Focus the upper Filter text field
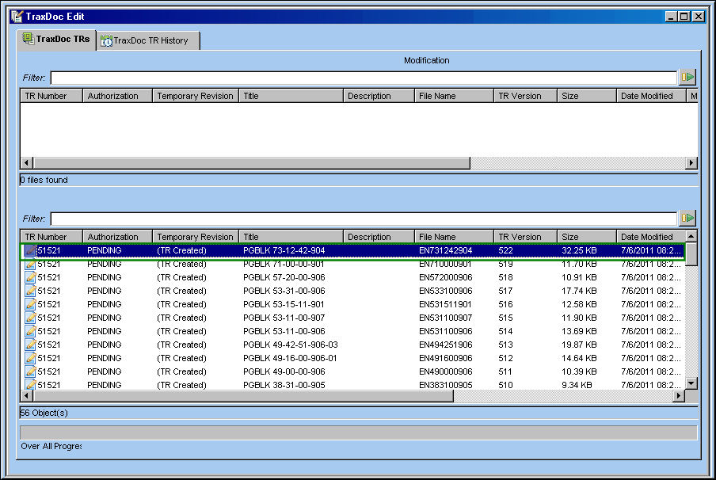This screenshot has width=716, height=480. [364, 78]
